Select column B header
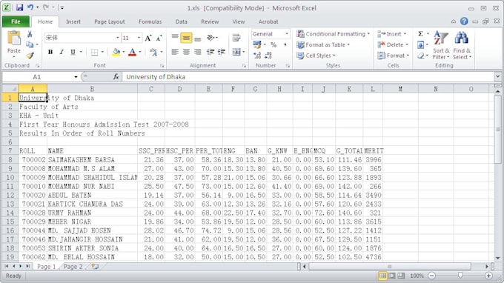Viewport: 504px width, 283px height. [92, 89]
